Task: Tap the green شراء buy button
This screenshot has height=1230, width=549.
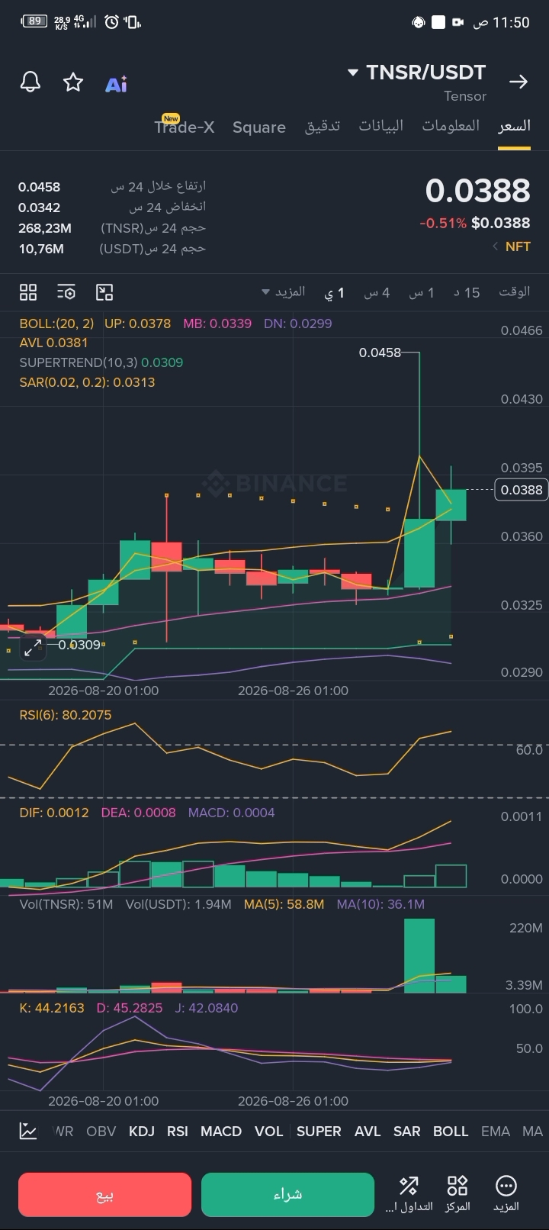Action: [287, 1194]
